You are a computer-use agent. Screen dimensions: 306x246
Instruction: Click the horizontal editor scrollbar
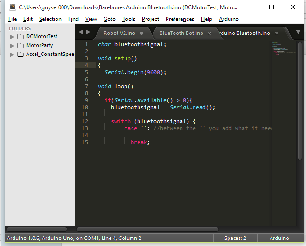coord(147,229)
